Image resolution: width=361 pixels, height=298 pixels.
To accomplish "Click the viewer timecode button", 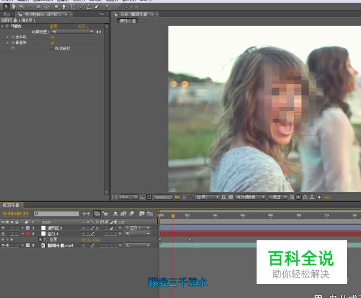I will pos(163,197).
